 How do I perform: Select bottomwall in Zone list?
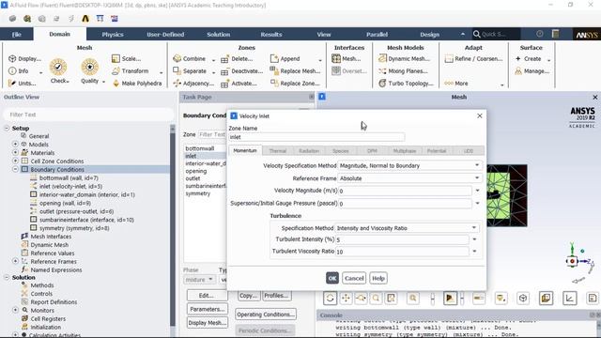click(x=200, y=148)
